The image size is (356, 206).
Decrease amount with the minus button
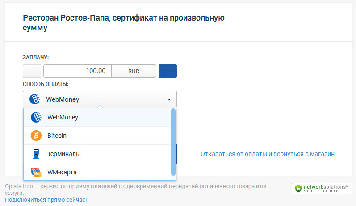click(x=32, y=71)
